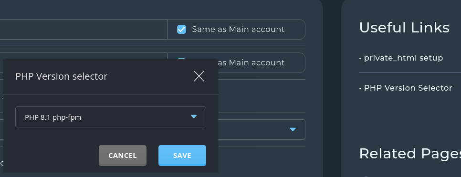This screenshot has height=177, width=461.
Task: Click the Useful Links heading
Action: 404,28
